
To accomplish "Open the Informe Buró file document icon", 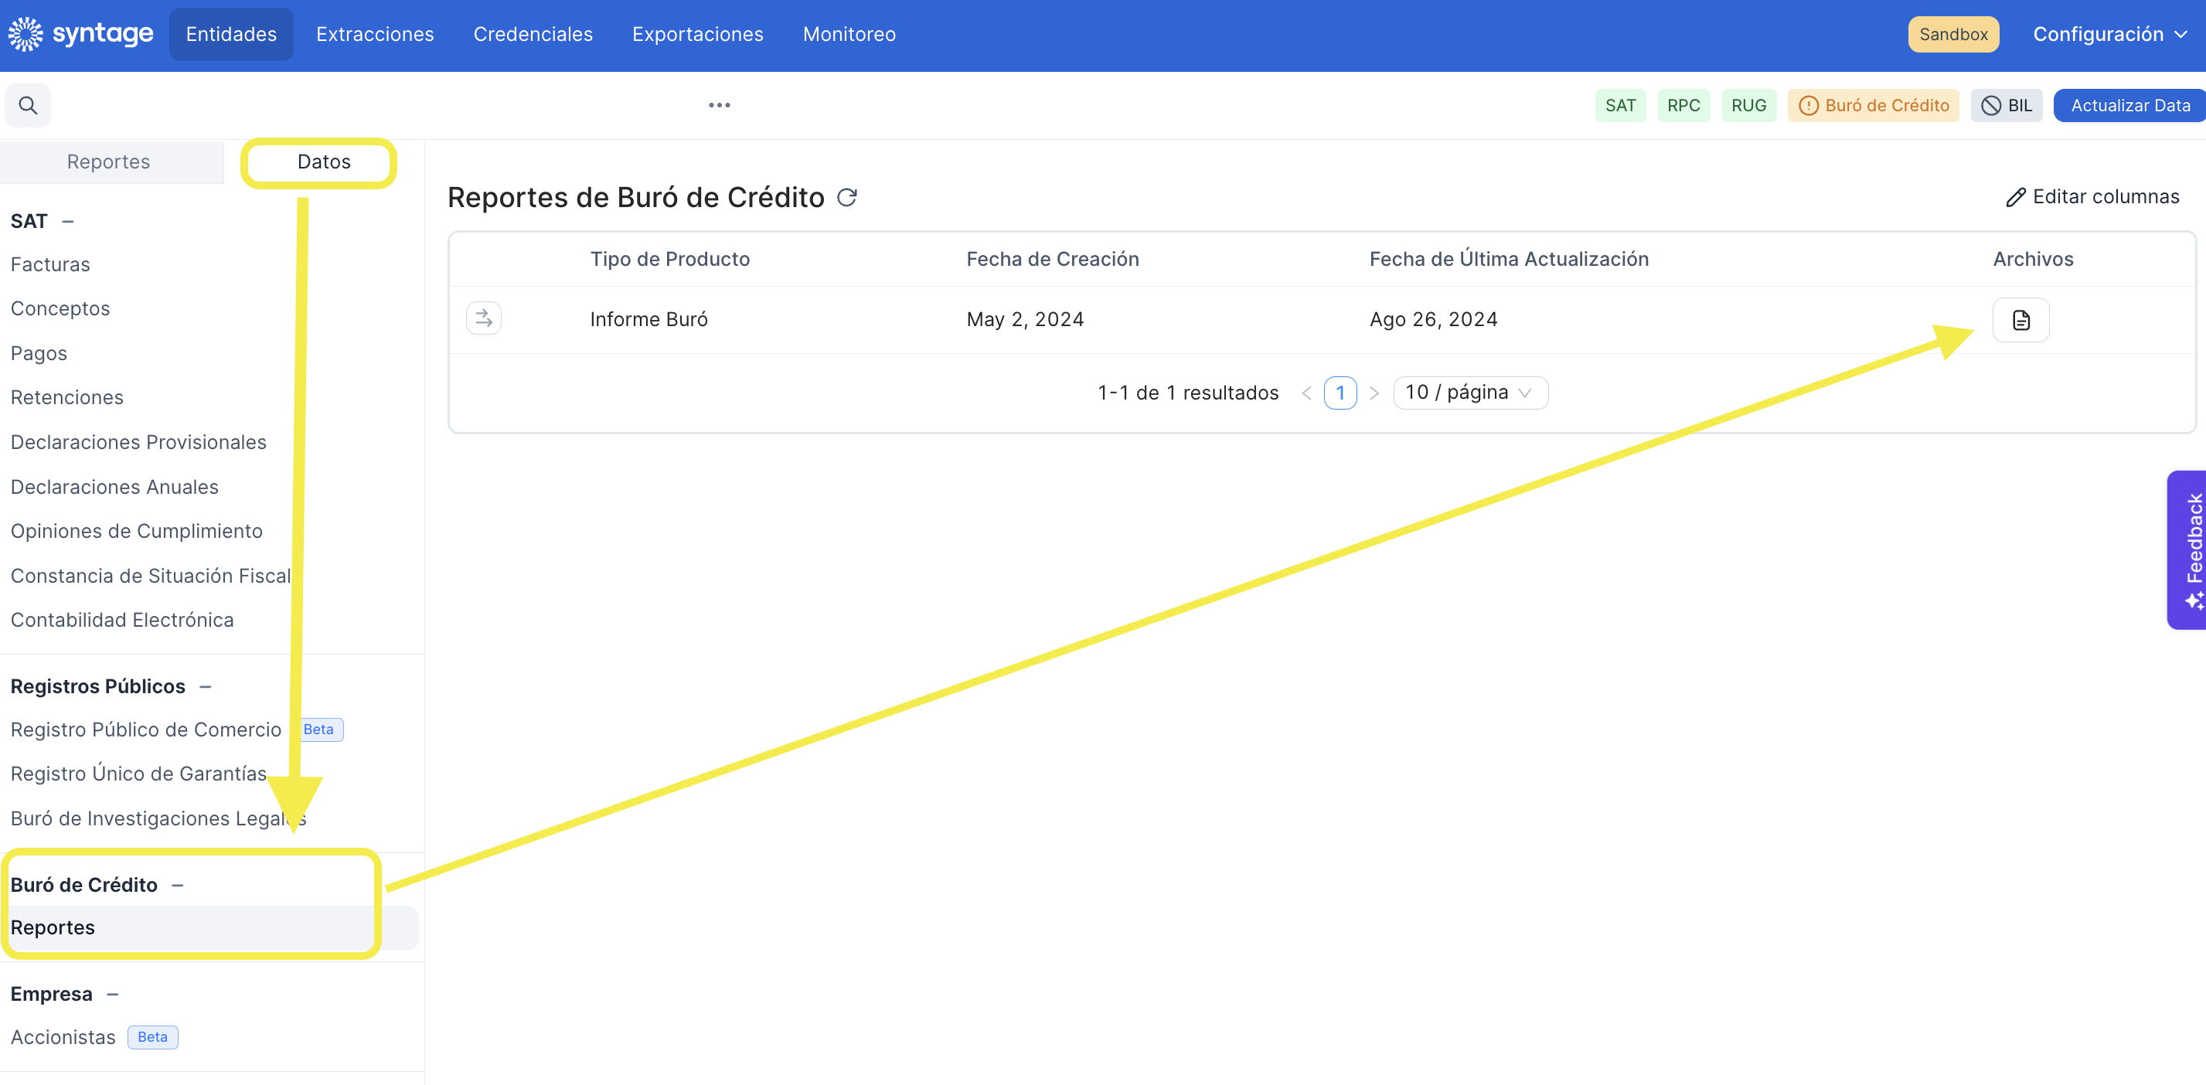I will pos(2021,319).
